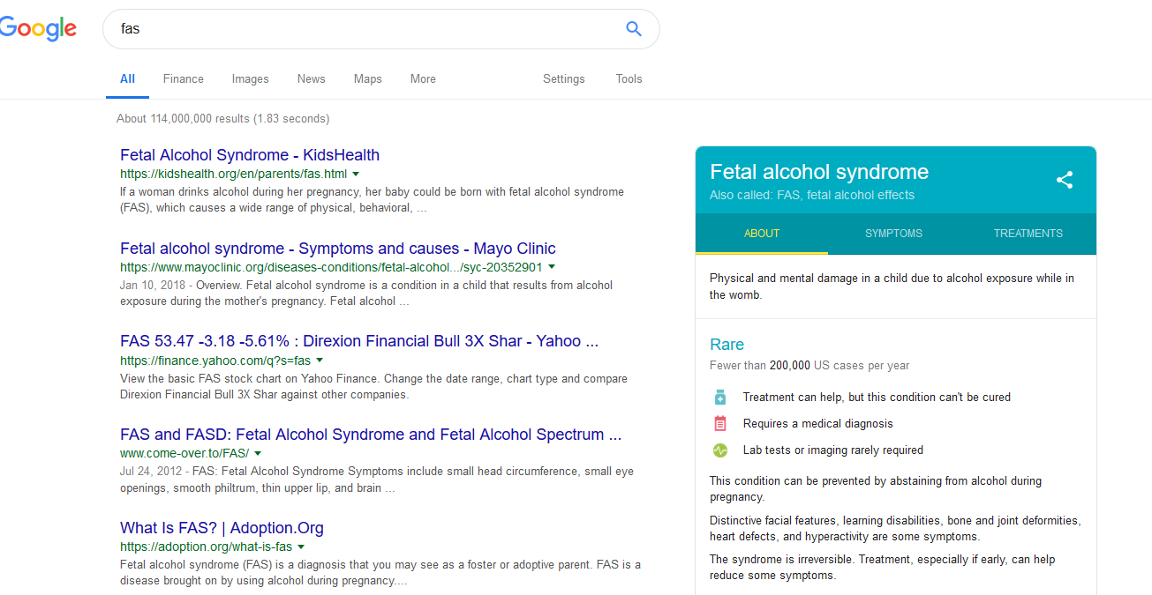Image resolution: width=1152 pixels, height=595 pixels.
Task: Switch to the News tab
Action: click(x=312, y=78)
